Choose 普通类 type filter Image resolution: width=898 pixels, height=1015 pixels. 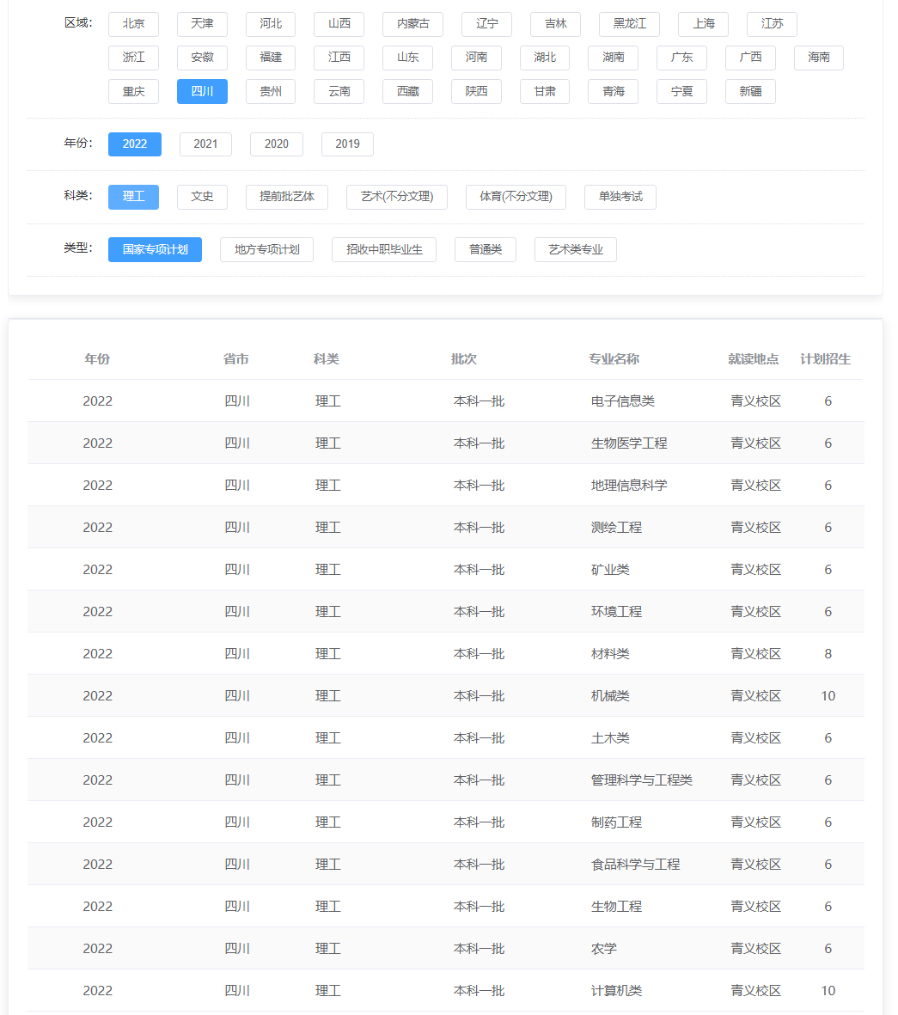click(x=486, y=250)
